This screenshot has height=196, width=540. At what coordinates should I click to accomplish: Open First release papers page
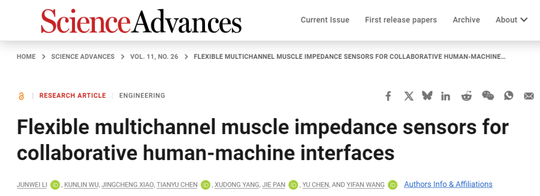401,20
